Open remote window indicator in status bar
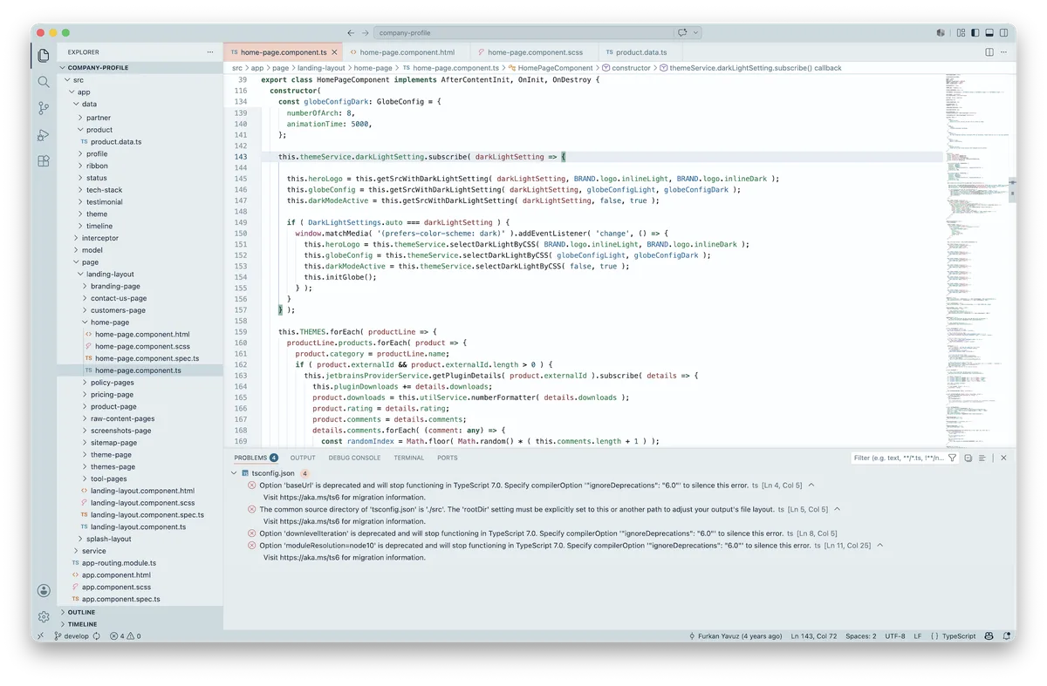The height and width of the screenshot is (686, 1047). 40,636
